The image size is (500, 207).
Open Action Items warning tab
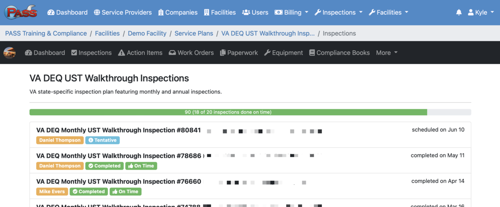[x=140, y=53]
